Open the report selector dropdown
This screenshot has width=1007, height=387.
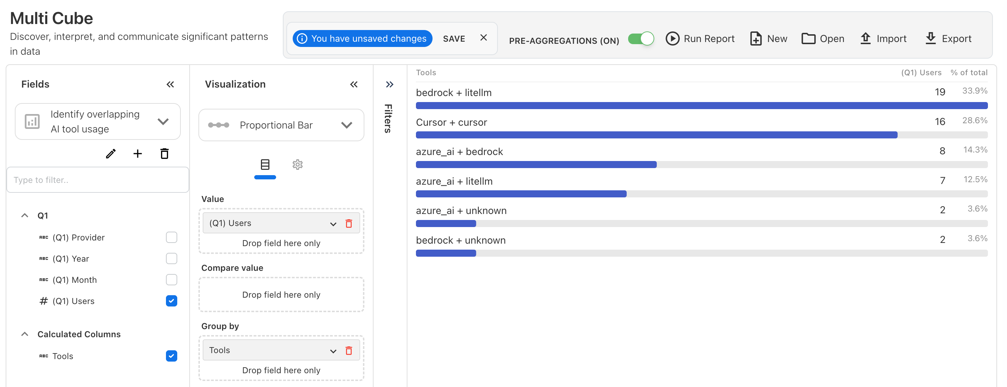[98, 121]
